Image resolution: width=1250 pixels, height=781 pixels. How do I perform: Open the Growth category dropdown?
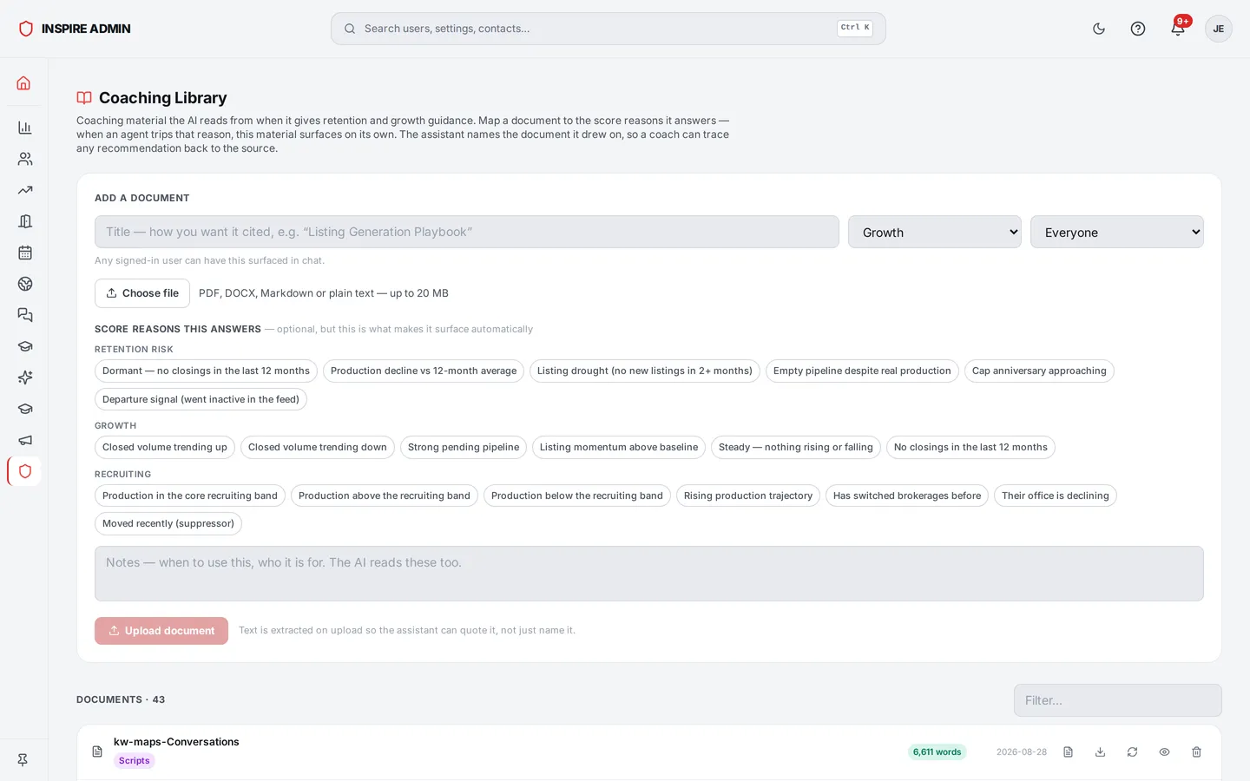(935, 232)
